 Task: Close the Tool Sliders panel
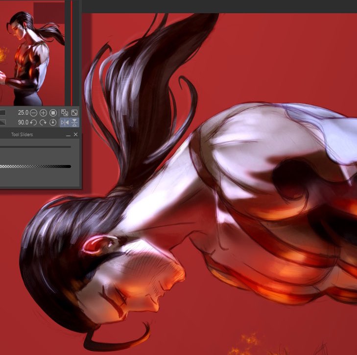pyautogui.click(x=76, y=135)
